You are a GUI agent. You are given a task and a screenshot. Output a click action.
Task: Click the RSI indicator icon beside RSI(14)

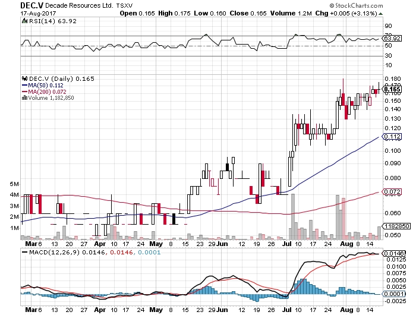tap(24, 21)
